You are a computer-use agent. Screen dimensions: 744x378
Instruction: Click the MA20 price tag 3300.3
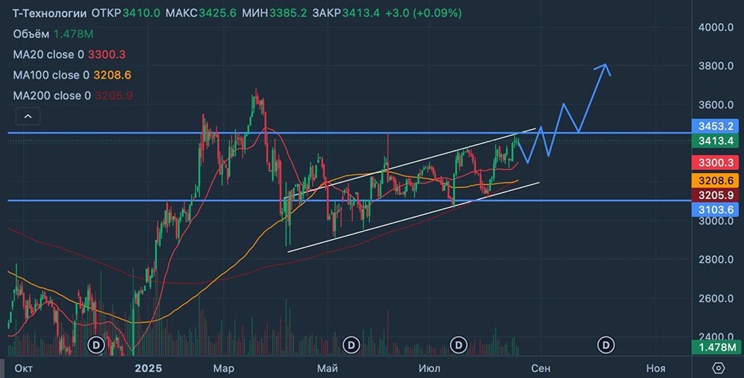[715, 163]
